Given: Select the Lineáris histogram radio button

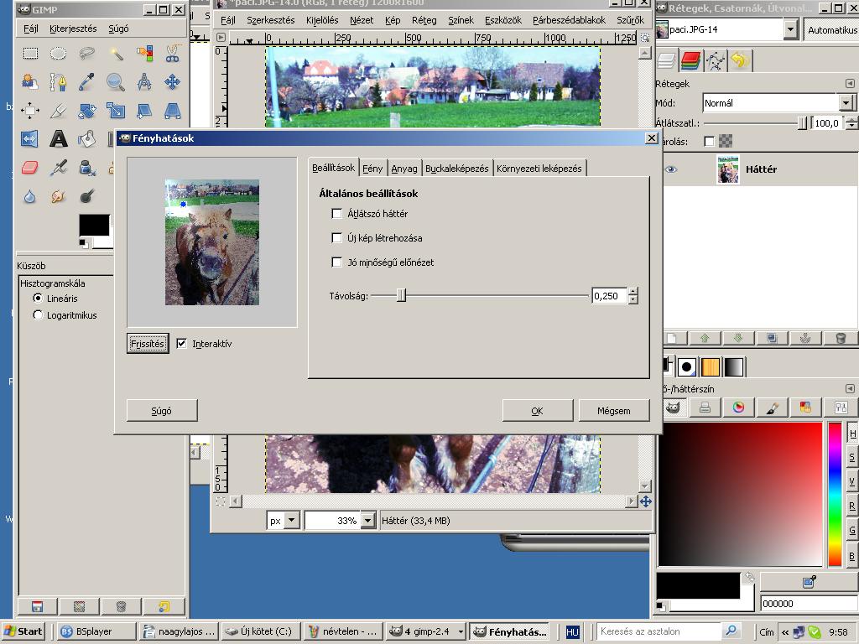Looking at the screenshot, I should point(38,298).
